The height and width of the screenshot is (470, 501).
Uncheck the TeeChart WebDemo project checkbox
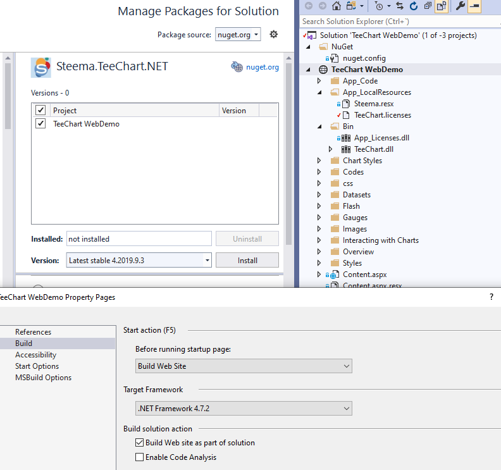40,123
